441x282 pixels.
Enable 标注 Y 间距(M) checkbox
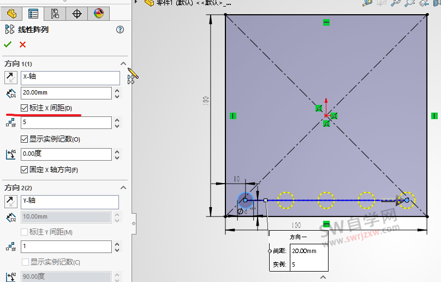click(x=24, y=232)
